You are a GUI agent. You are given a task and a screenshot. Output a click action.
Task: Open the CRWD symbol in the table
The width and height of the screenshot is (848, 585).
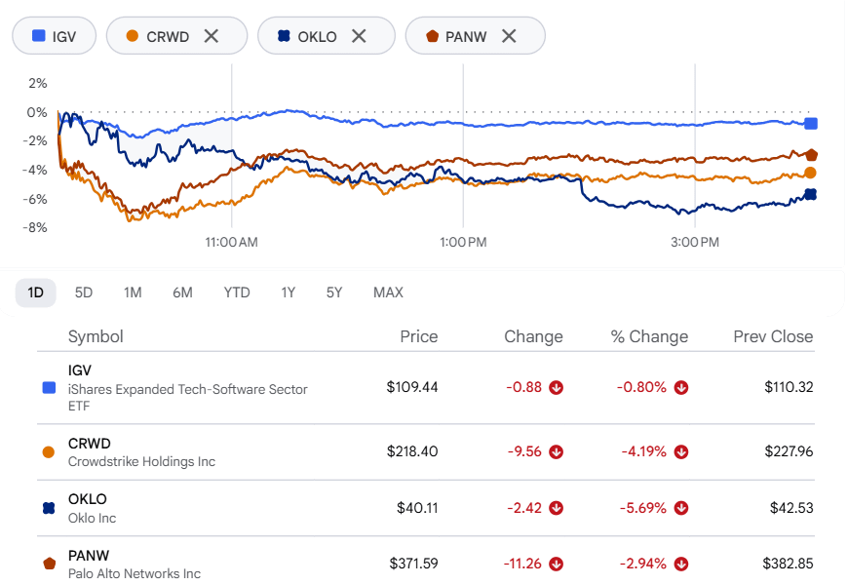tap(90, 444)
